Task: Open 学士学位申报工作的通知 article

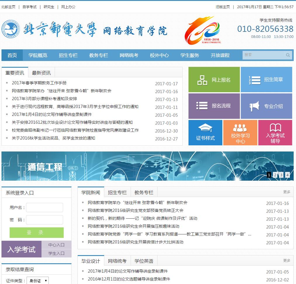Action: pyautogui.click(x=75, y=107)
